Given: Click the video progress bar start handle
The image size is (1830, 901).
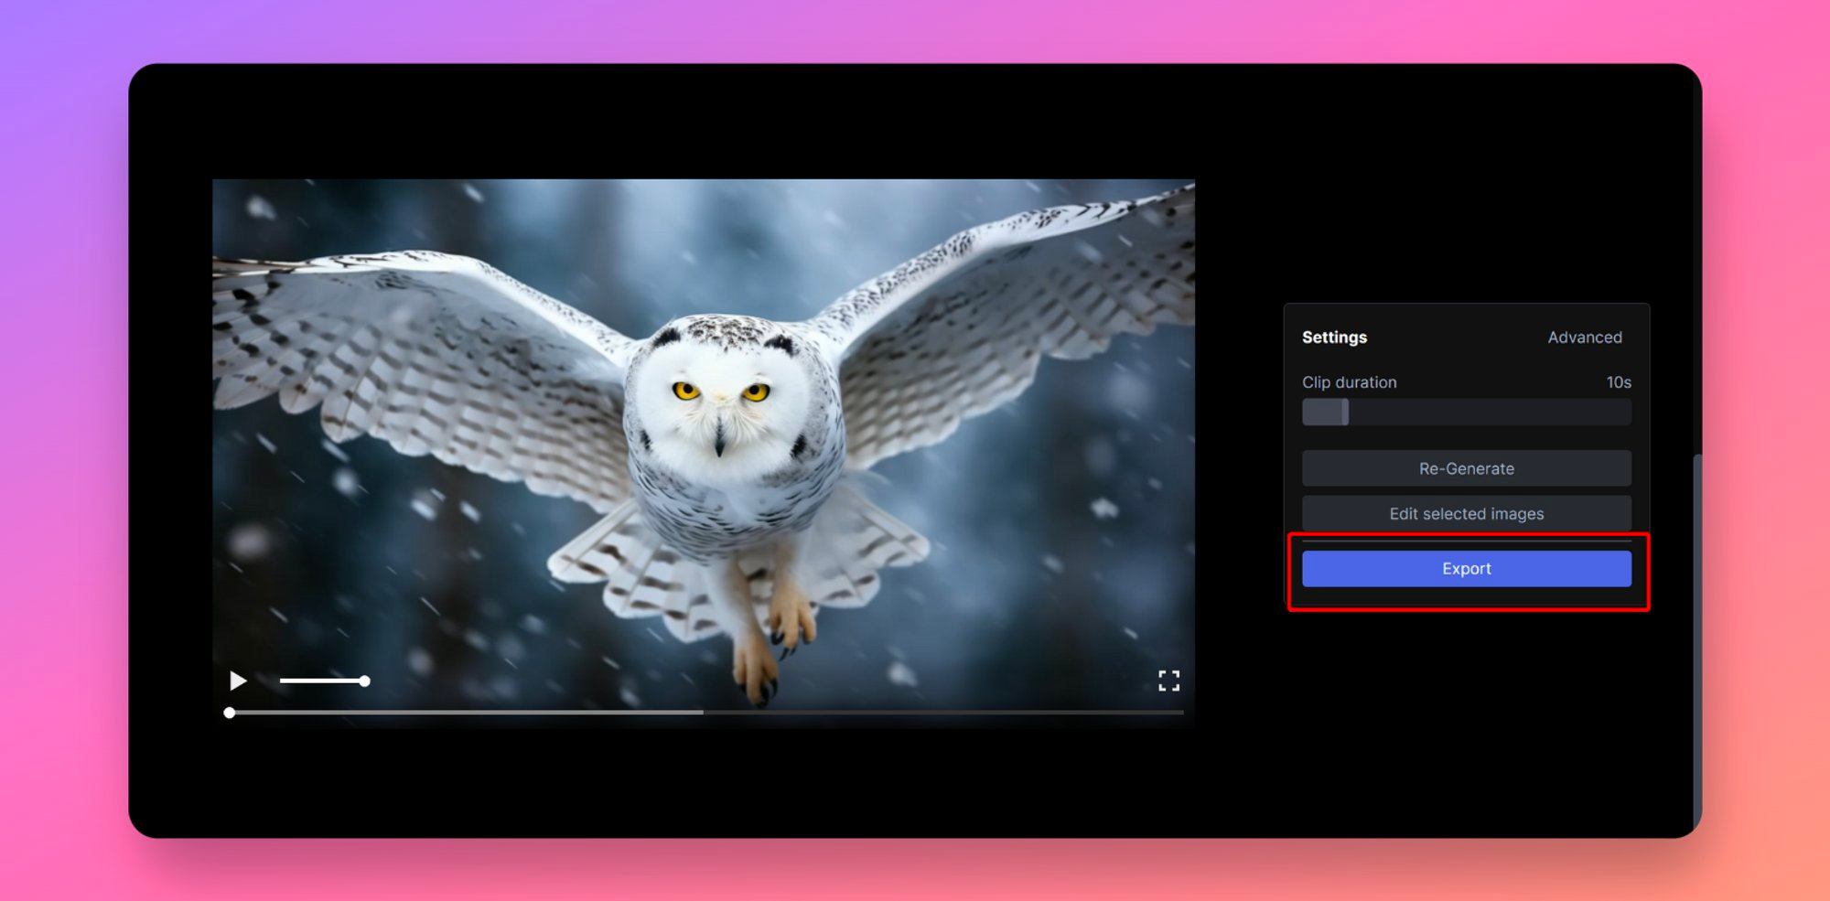Looking at the screenshot, I should point(230,713).
